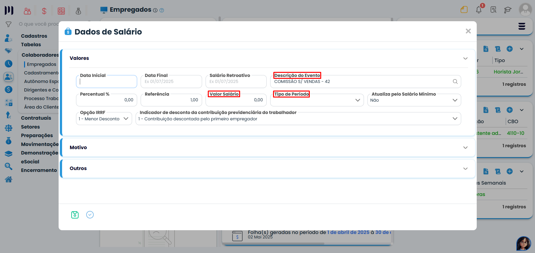
Task: Click the gear icon in the left sidebar
Action: pyautogui.click(x=9, y=128)
